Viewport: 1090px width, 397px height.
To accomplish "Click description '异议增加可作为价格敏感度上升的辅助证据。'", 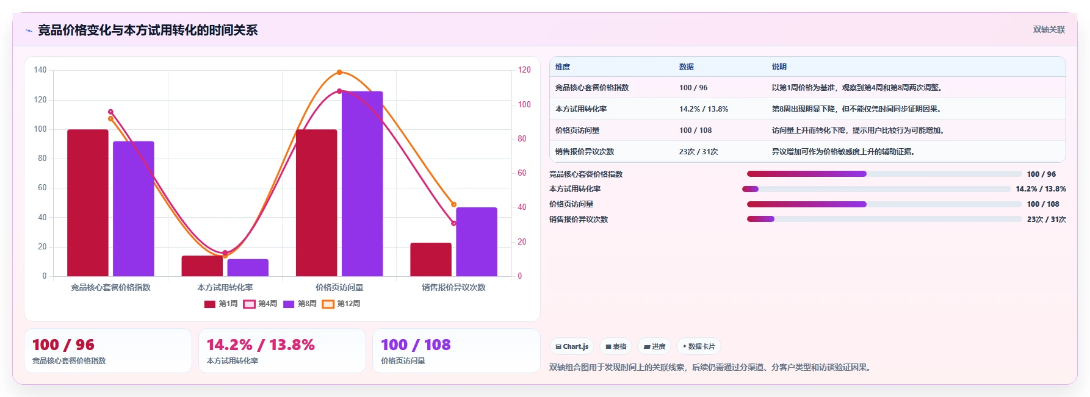I will coord(845,152).
